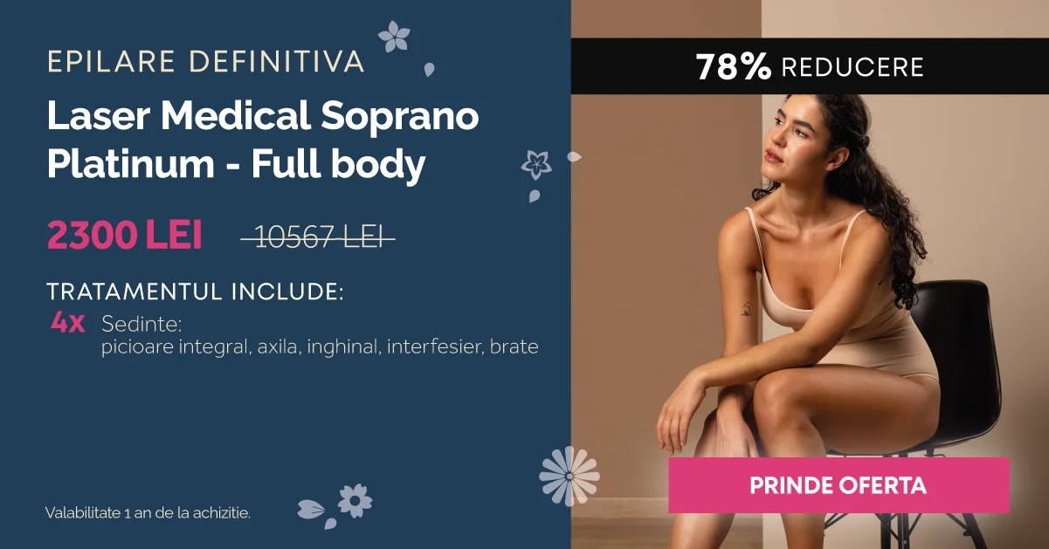Click the 78% REDUCERE banner
Viewport: 1049px width, 549px height.
tap(810, 66)
